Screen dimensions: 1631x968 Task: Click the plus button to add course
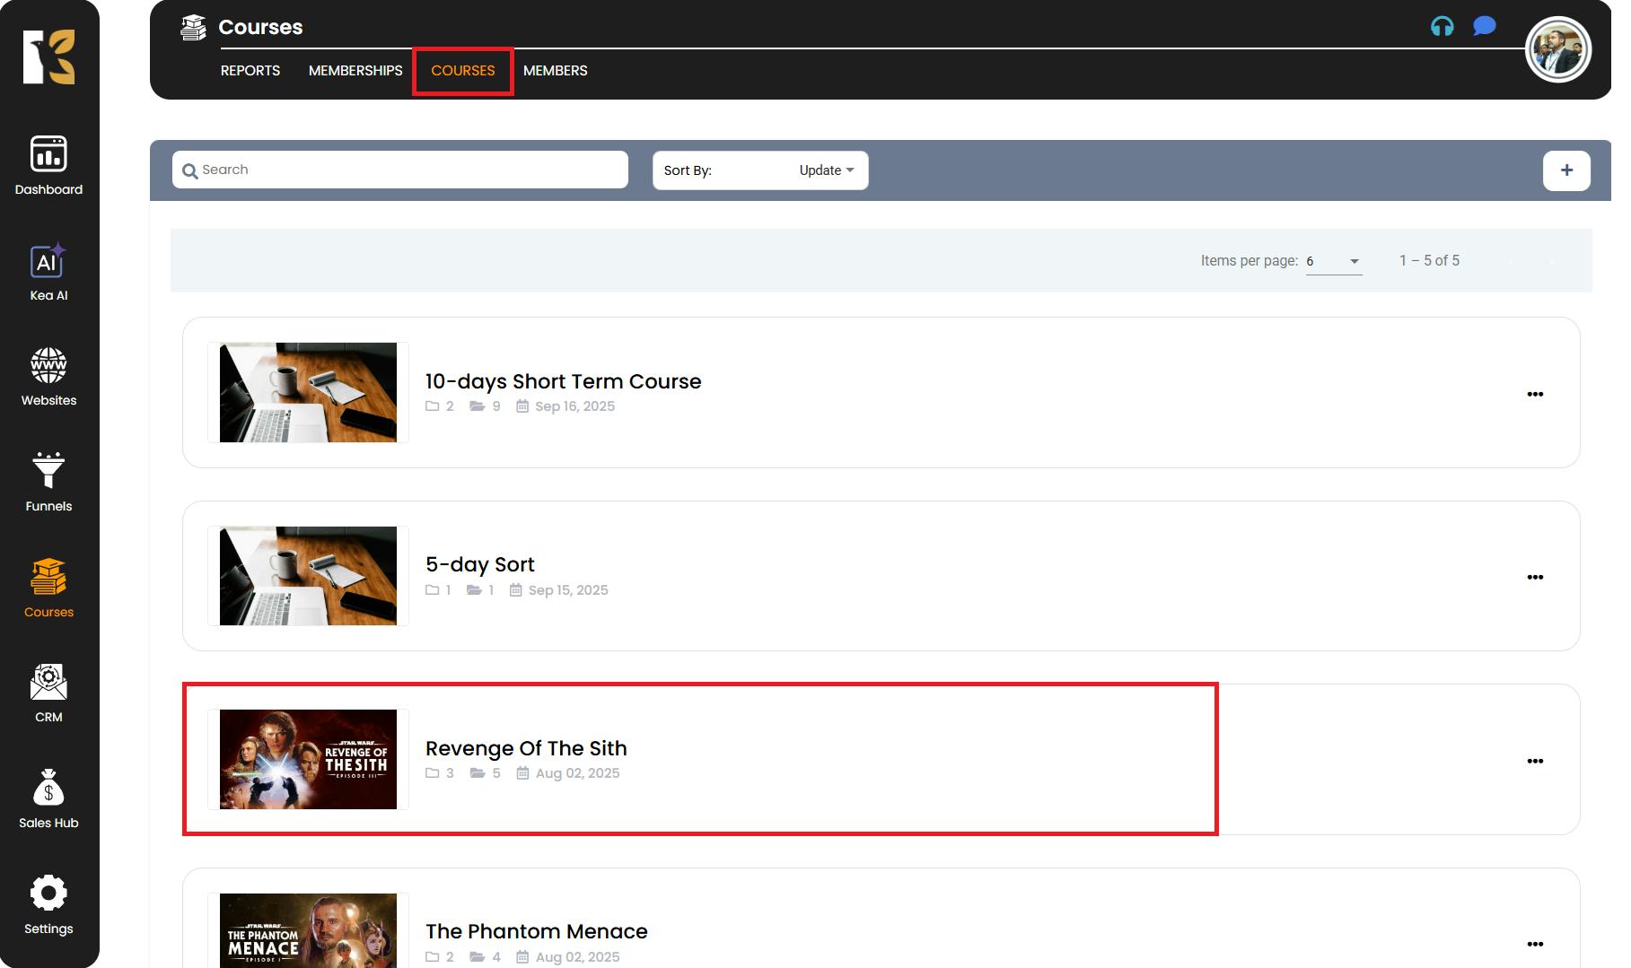[1566, 170]
